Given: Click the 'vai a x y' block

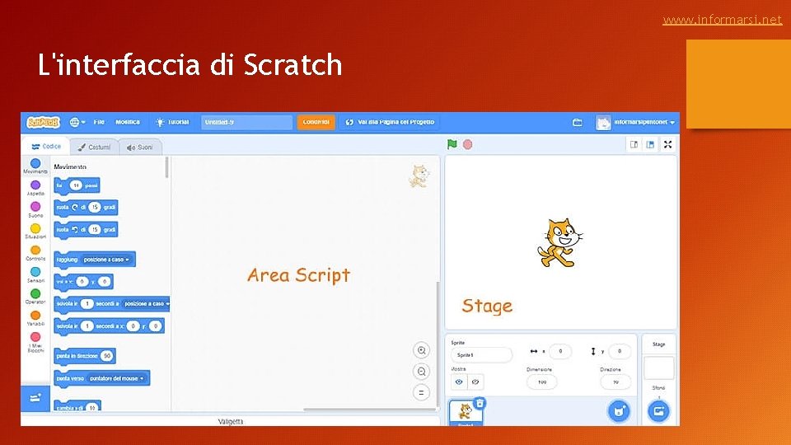Looking at the screenshot, I should [x=83, y=282].
